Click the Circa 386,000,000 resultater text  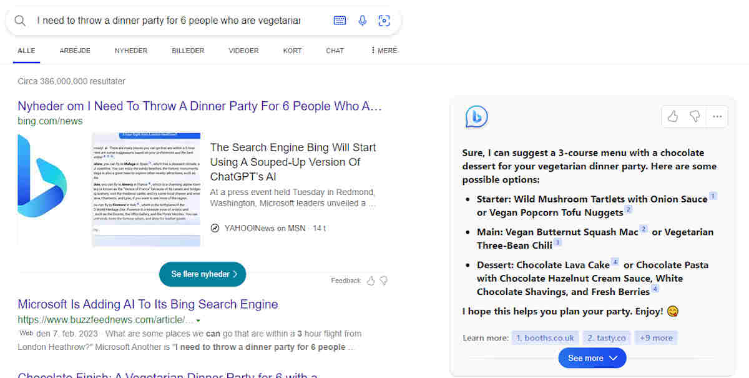click(x=71, y=81)
